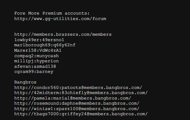Click the bangbros URL line containing 'rosemound'
This screenshot has width=190, height=120.
[77, 103]
